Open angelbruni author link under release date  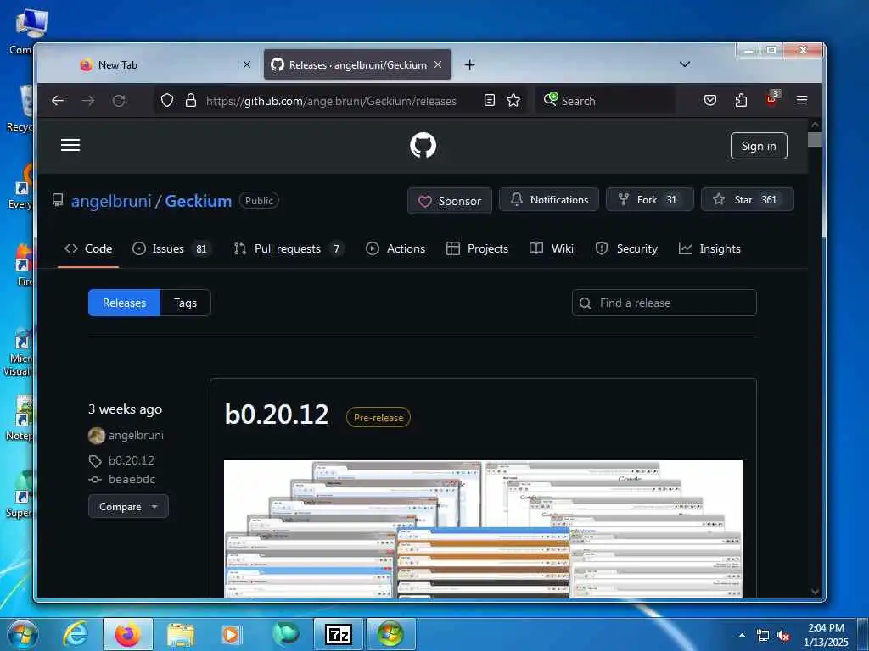pyautogui.click(x=136, y=435)
